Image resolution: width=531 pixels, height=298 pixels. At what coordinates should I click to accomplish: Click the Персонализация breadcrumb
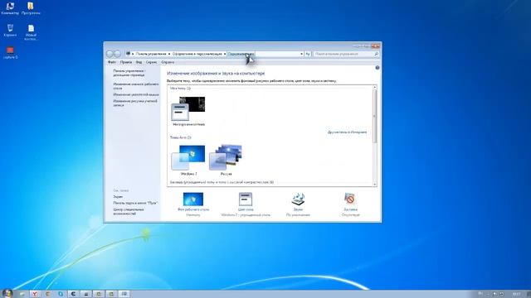[241, 54]
